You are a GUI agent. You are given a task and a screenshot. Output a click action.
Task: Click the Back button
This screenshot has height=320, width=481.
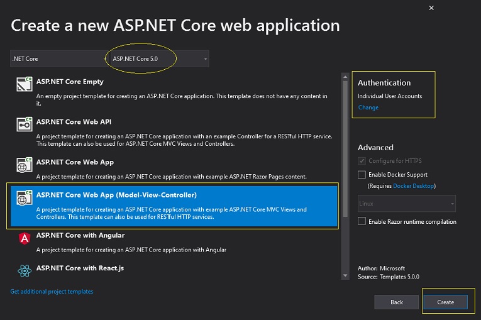396,302
